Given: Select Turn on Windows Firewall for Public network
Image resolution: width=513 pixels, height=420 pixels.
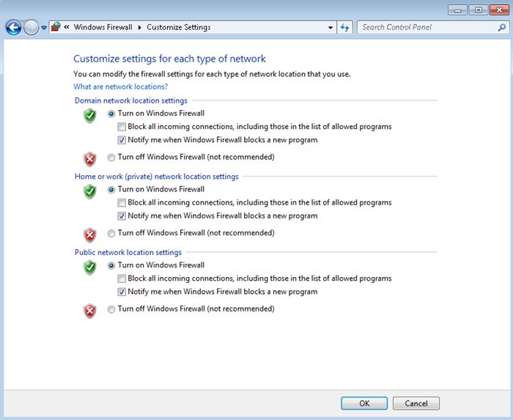Looking at the screenshot, I should point(111,265).
